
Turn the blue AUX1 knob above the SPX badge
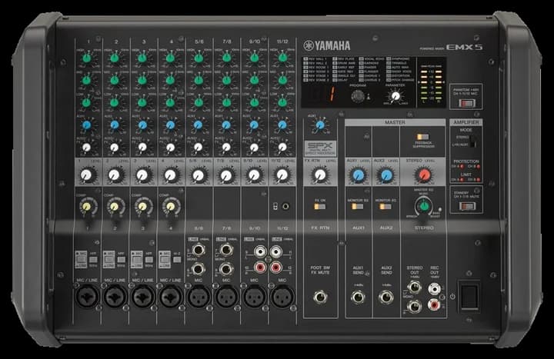320,125
